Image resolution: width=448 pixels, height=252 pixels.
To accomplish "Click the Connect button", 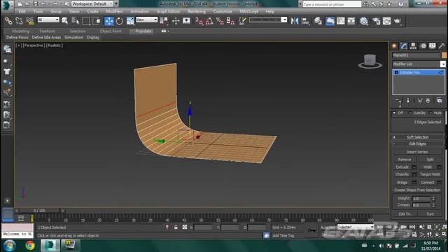I will click(x=428, y=182).
